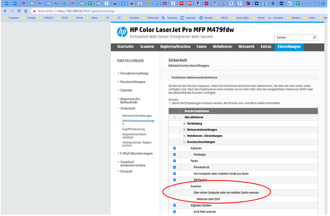Open the Startseite tab
This screenshot has width=330, height=216.
126,47
